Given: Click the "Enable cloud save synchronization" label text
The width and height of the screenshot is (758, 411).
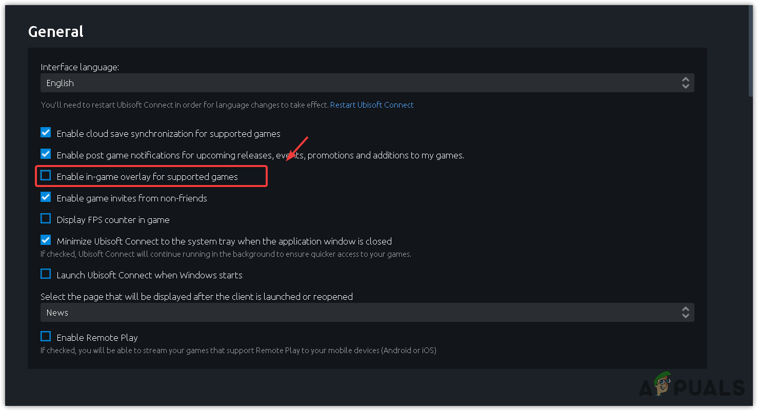Looking at the screenshot, I should click(x=168, y=134).
